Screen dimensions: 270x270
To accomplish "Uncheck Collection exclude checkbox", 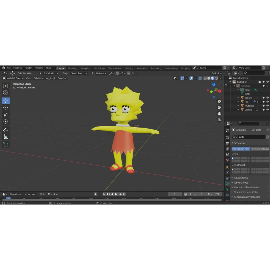I will coord(260,82).
